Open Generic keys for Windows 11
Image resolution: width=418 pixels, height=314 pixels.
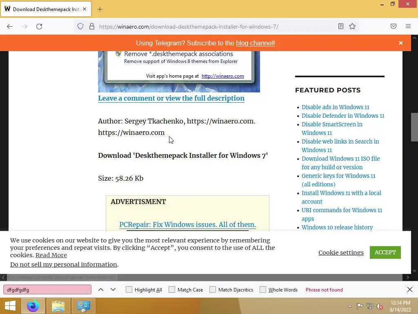338,180
